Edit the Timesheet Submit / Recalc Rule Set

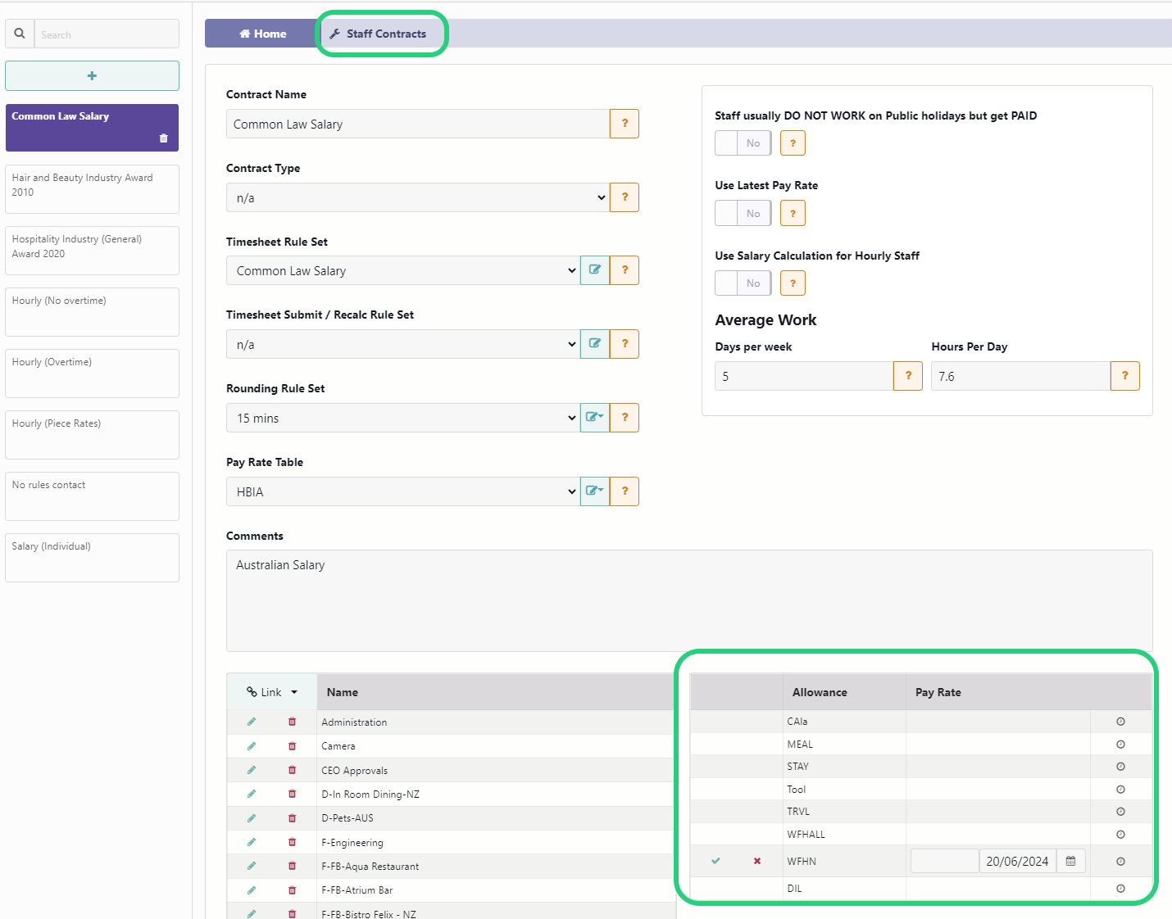[595, 344]
